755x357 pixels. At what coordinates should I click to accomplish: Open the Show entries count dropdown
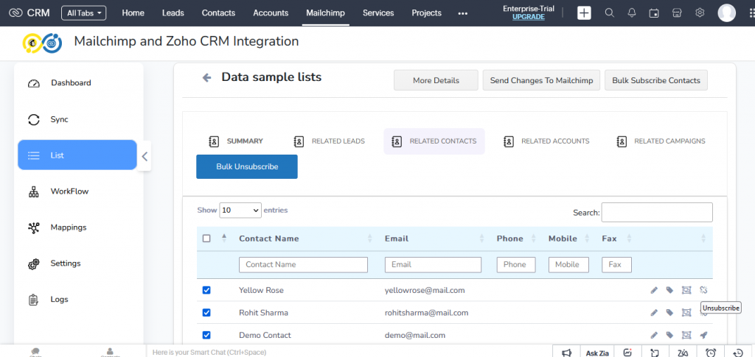[x=240, y=210]
